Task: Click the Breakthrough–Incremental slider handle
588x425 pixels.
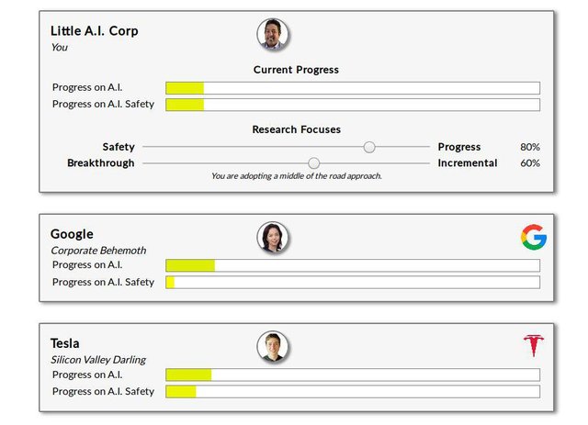Action: pyautogui.click(x=314, y=163)
